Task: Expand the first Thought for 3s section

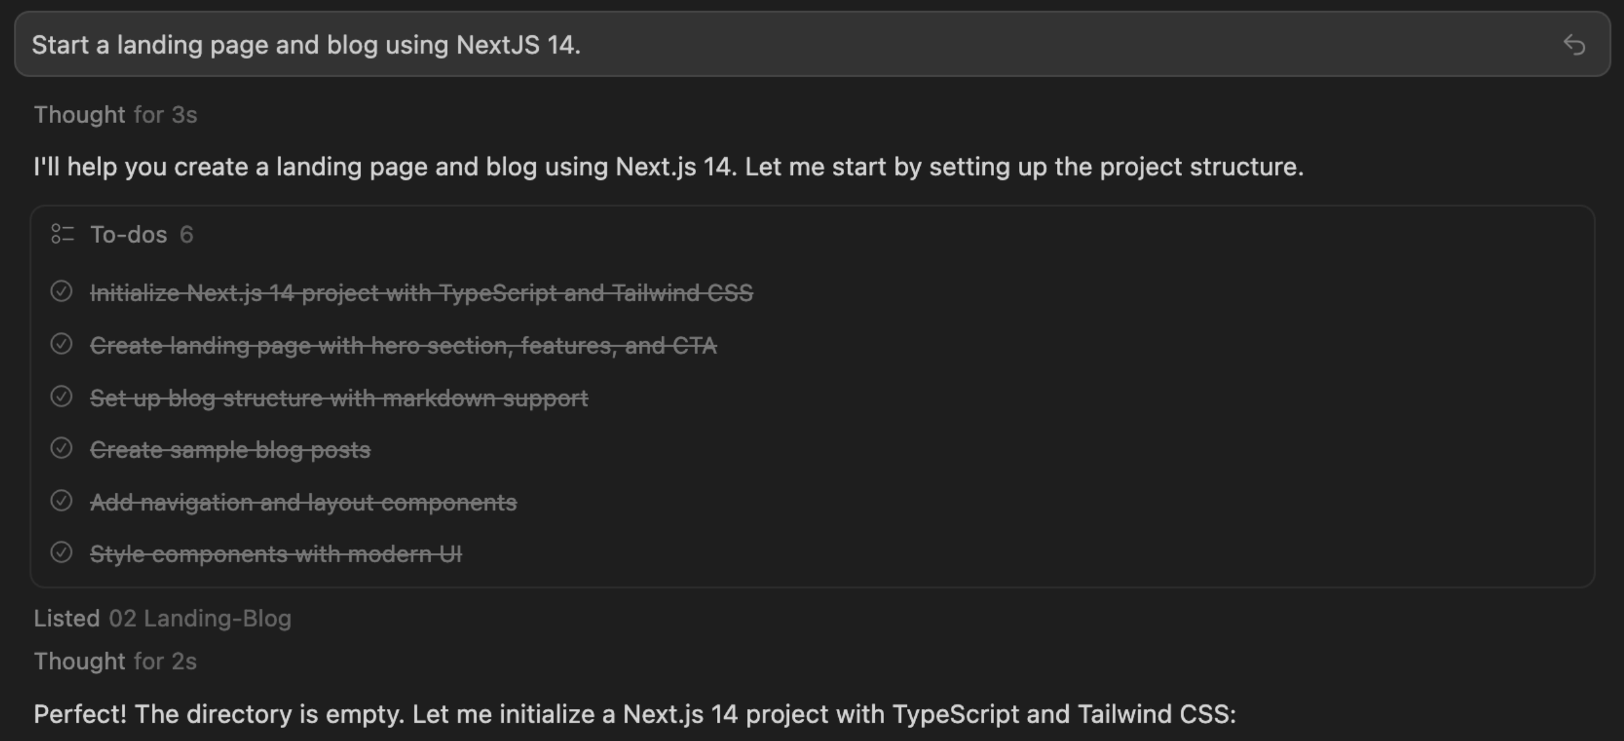Action: pyautogui.click(x=115, y=115)
